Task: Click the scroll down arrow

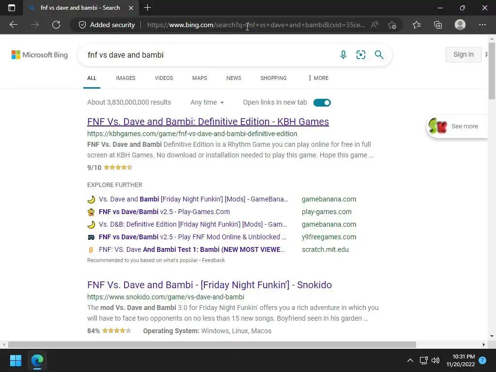Action: [492, 336]
